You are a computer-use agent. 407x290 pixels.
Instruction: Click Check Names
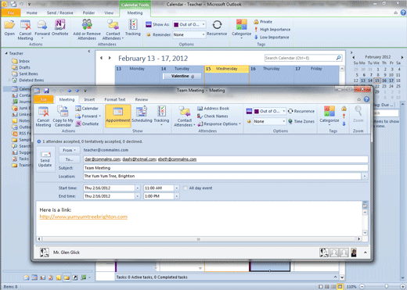coord(213,116)
